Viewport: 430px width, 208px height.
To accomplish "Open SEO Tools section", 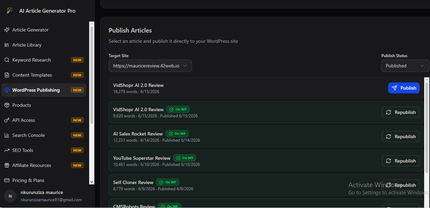I will (x=44, y=150).
